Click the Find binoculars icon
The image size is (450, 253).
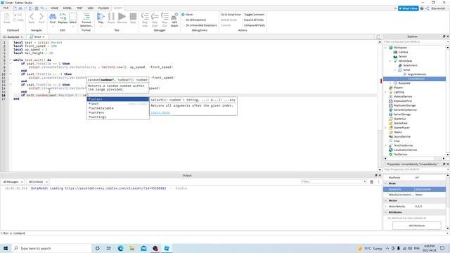click(x=53, y=17)
